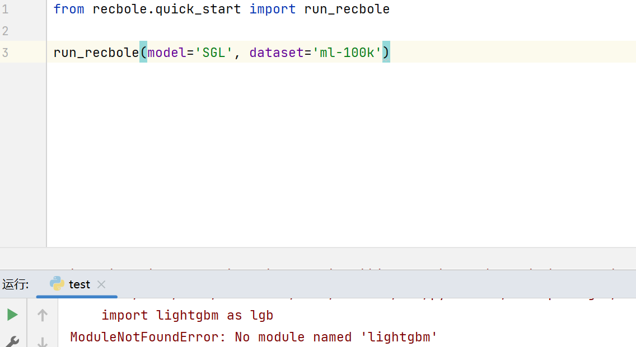Click line number 2 in gutter
The width and height of the screenshot is (636, 347).
(5, 31)
